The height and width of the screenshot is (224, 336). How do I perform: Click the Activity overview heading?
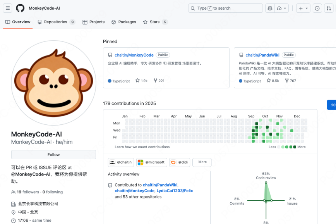123,174
